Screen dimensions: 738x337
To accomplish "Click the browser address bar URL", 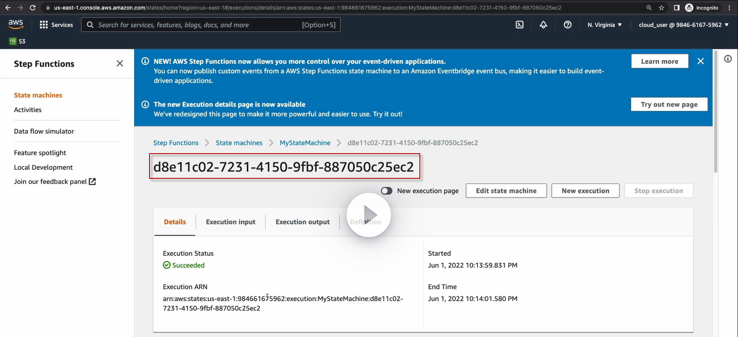I will click(307, 8).
